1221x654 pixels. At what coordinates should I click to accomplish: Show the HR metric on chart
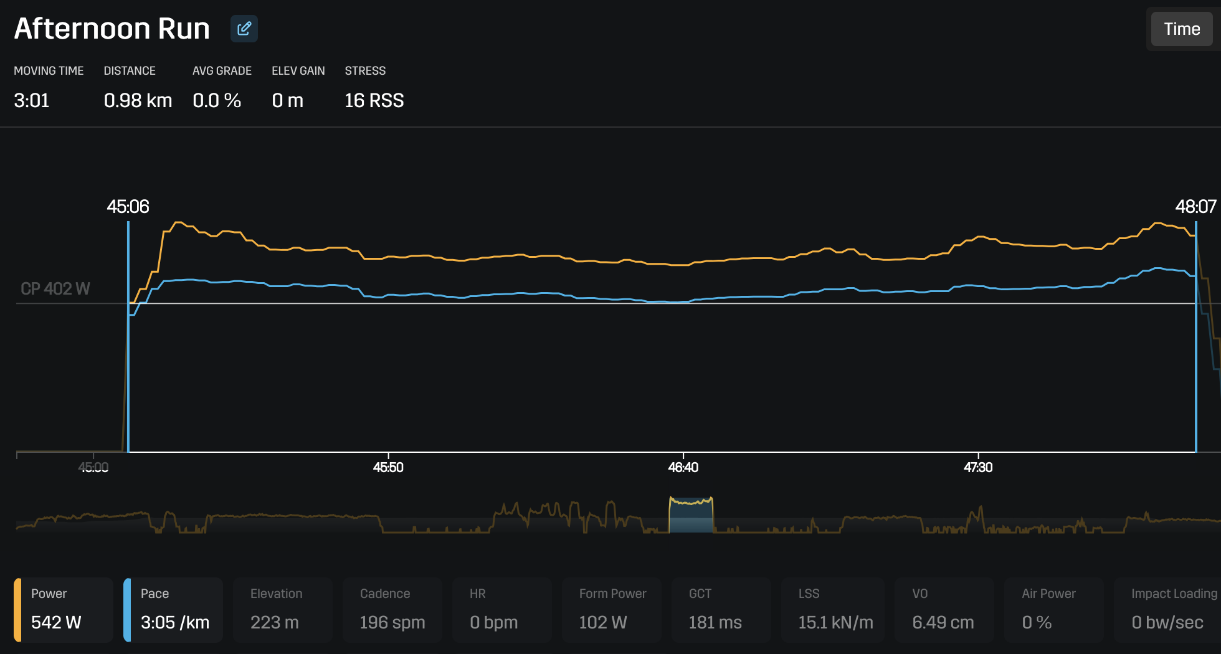click(x=502, y=609)
